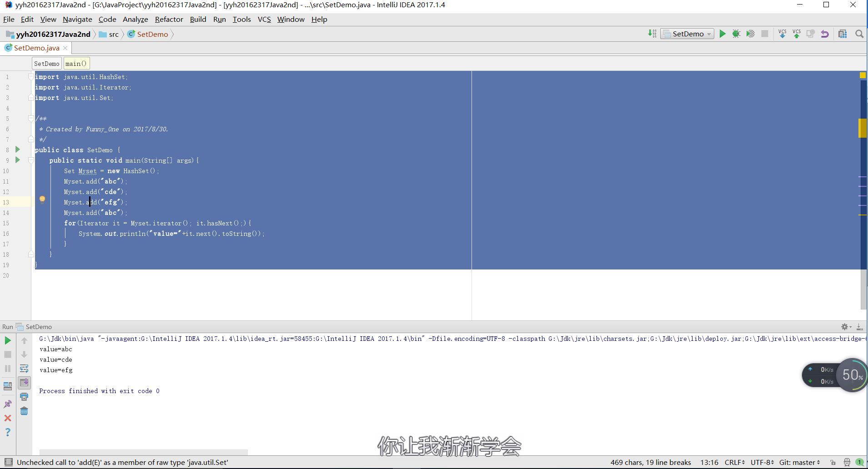The width and height of the screenshot is (868, 469).
Task: Clear console with the trash icon
Action: [24, 411]
